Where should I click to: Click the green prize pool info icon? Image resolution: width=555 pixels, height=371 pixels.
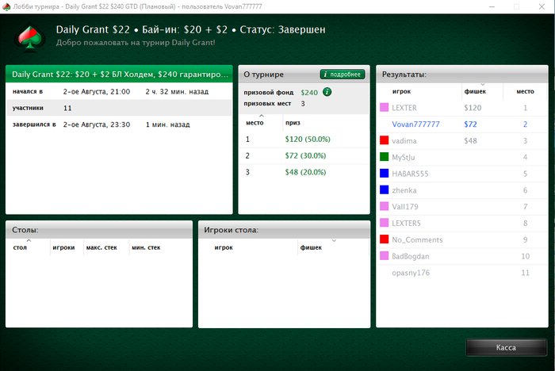tap(327, 92)
